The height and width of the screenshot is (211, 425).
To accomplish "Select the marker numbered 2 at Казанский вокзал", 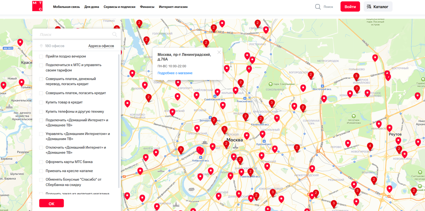I will [260, 119].
